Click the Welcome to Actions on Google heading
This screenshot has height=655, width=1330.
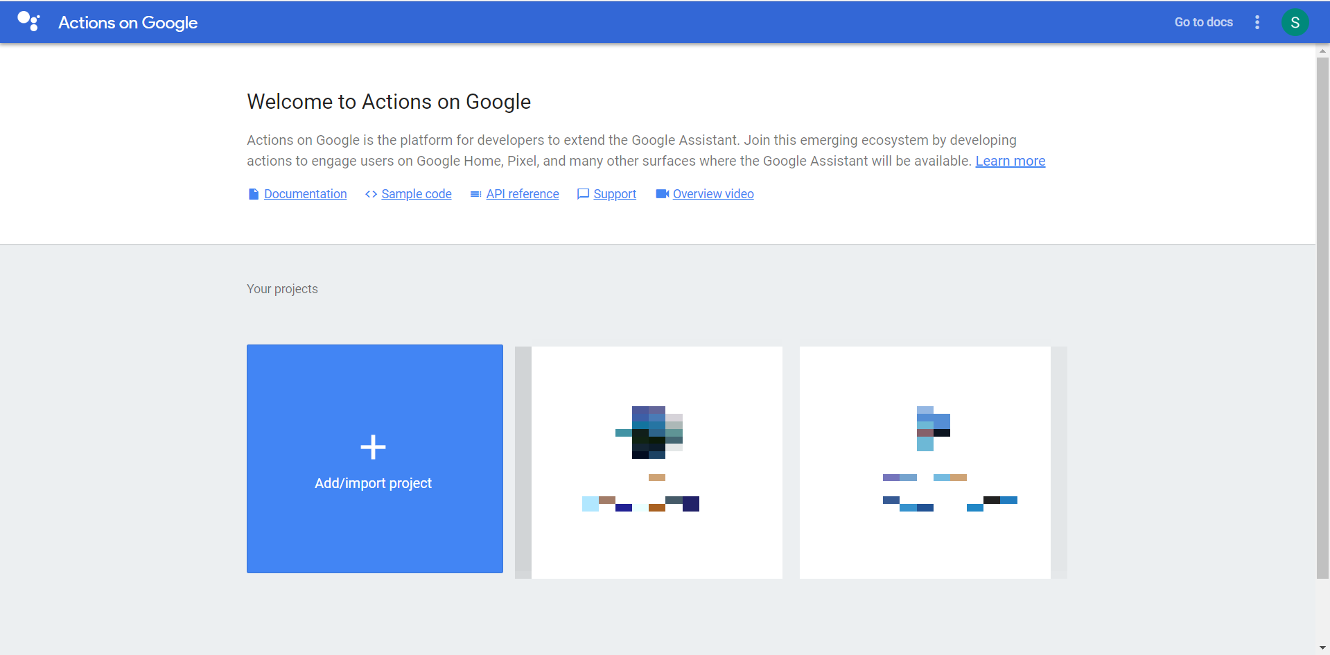click(389, 102)
